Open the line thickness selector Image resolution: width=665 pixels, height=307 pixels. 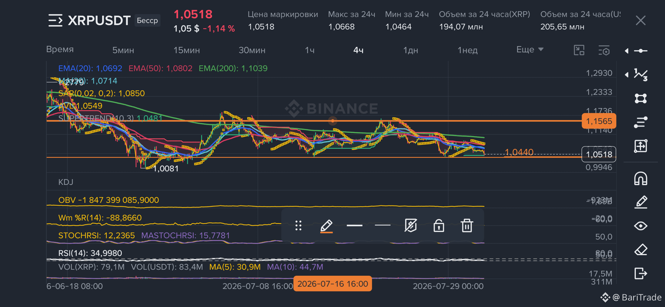[354, 225]
